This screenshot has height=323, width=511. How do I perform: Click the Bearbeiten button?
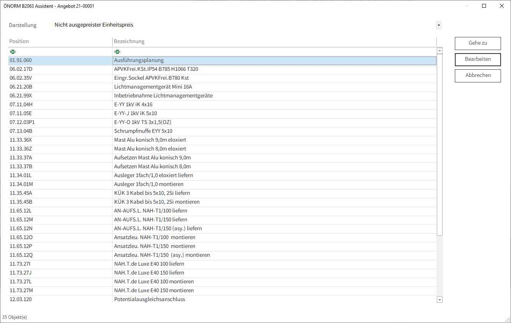[478, 59]
